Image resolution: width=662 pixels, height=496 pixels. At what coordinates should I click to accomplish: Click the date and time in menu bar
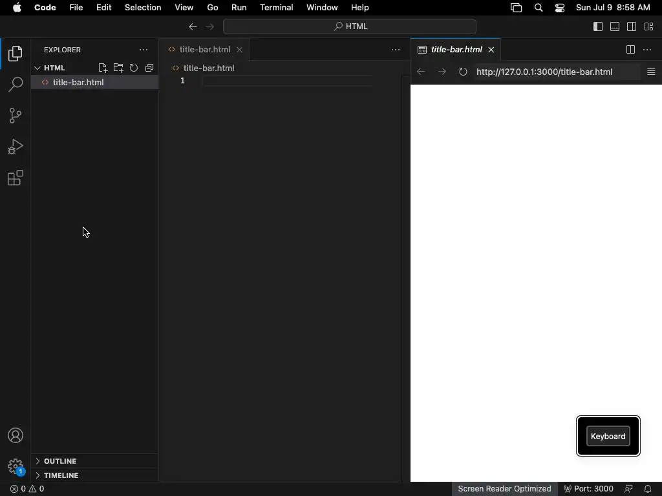click(x=613, y=8)
